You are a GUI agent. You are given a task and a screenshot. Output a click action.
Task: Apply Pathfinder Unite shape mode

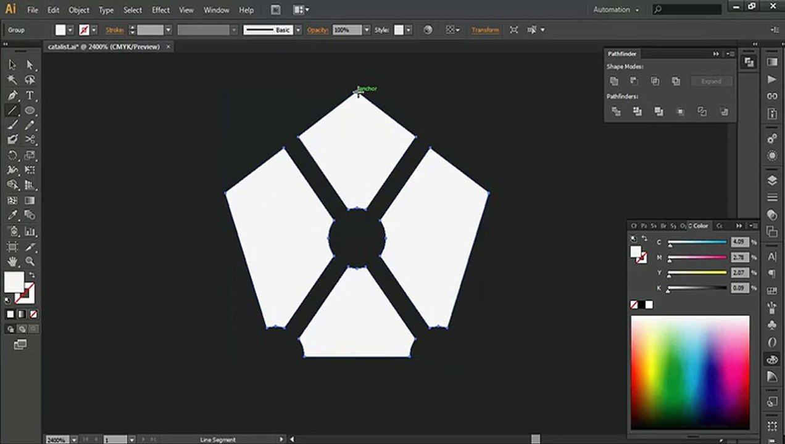coord(614,81)
